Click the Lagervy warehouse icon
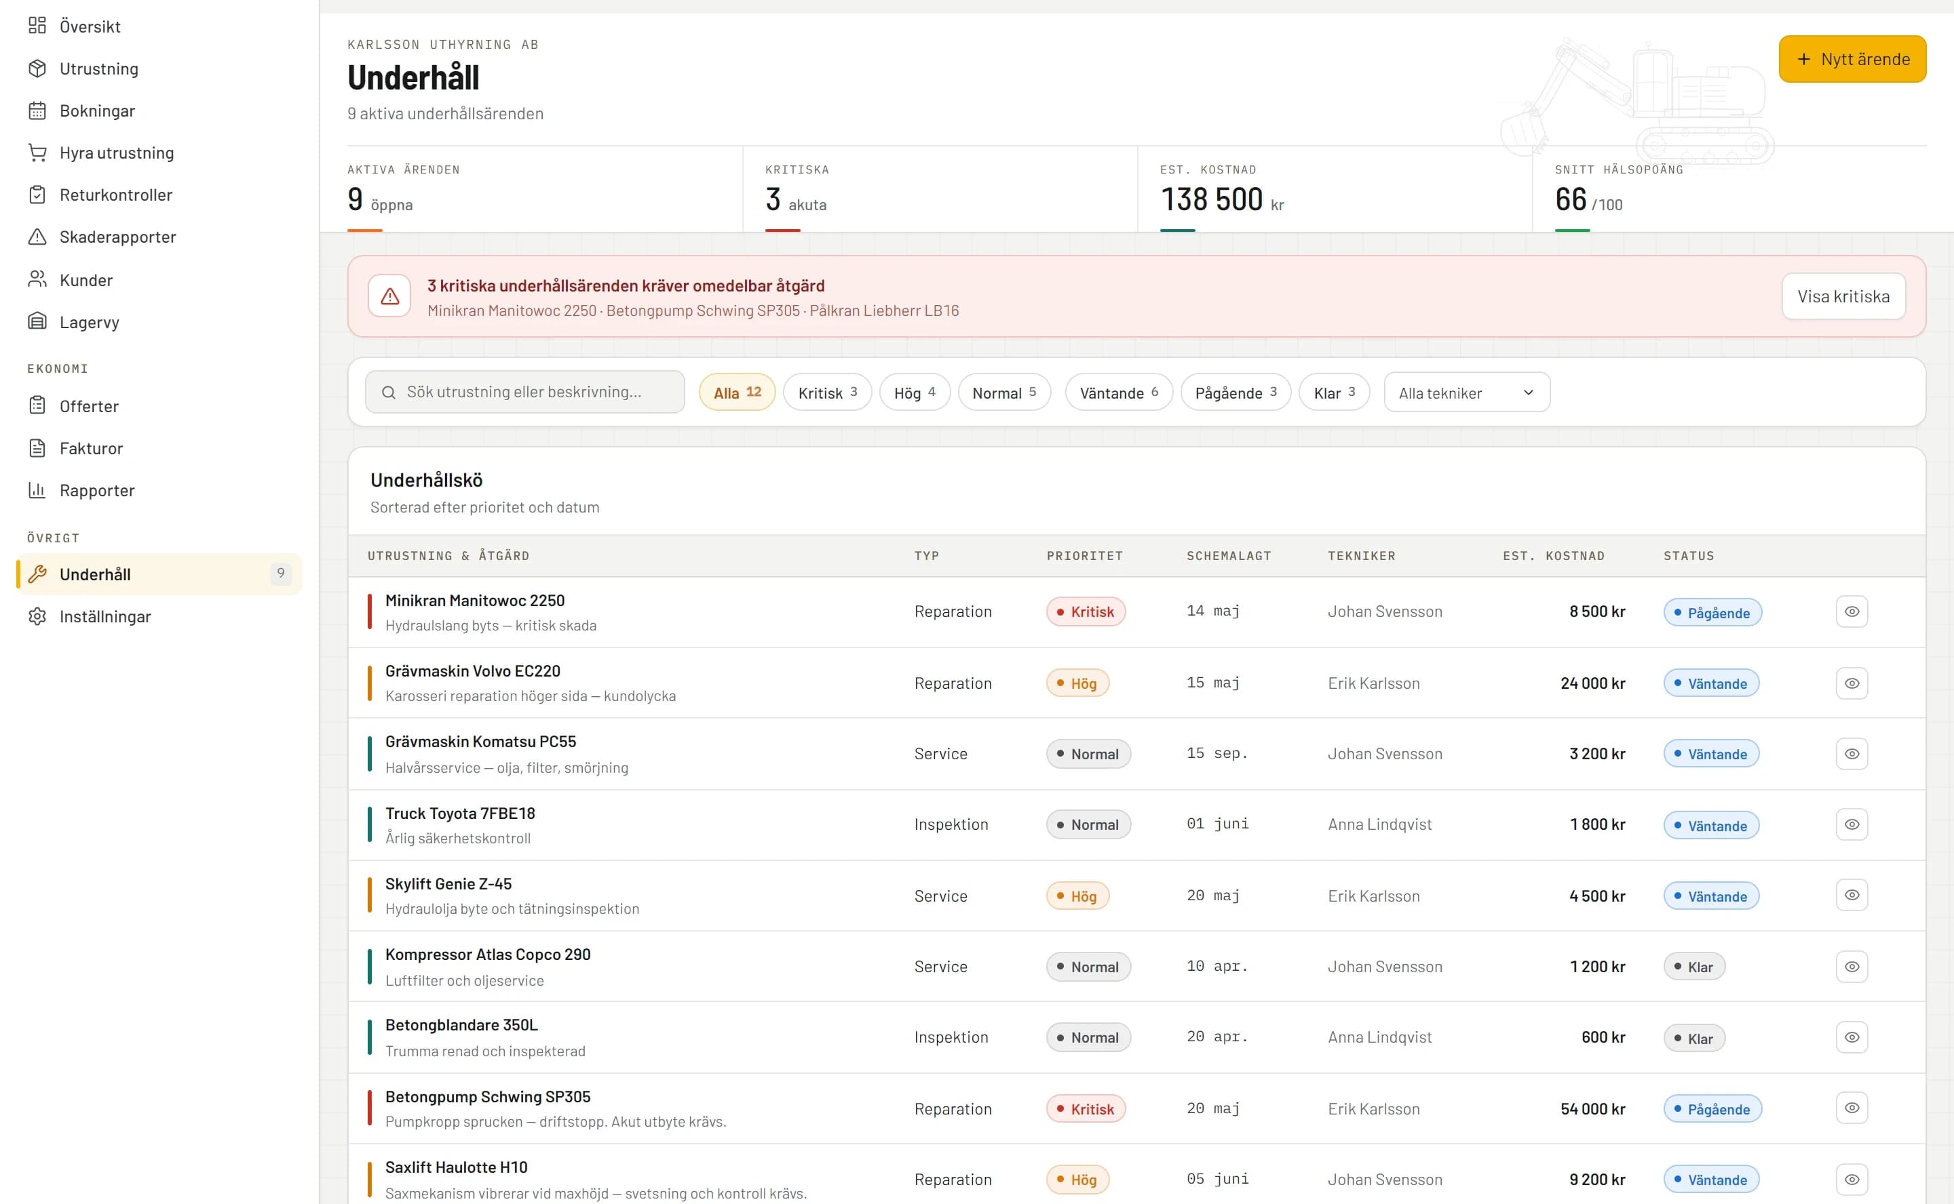Viewport: 1954px width, 1204px height. 37,322
